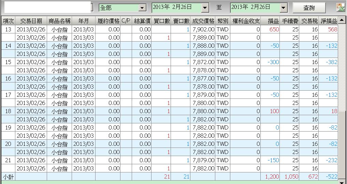Click the 查詢 query button
The image size is (347, 184).
click(309, 8)
